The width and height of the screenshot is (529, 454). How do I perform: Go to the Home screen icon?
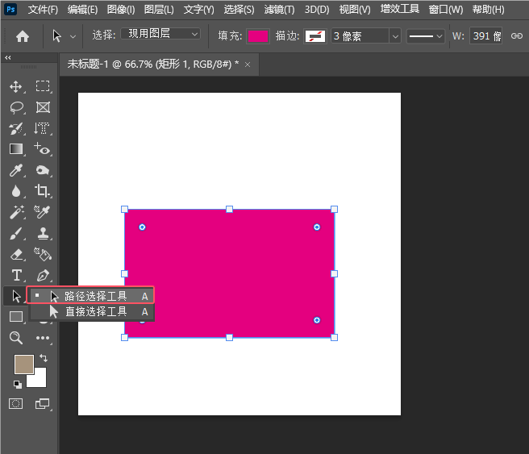23,36
